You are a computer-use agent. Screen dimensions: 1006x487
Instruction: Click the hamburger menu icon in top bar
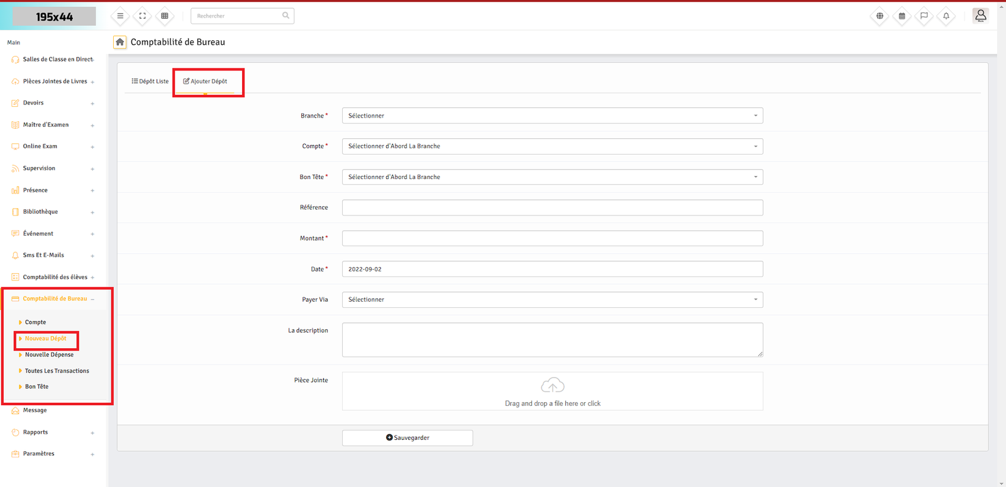coord(120,16)
